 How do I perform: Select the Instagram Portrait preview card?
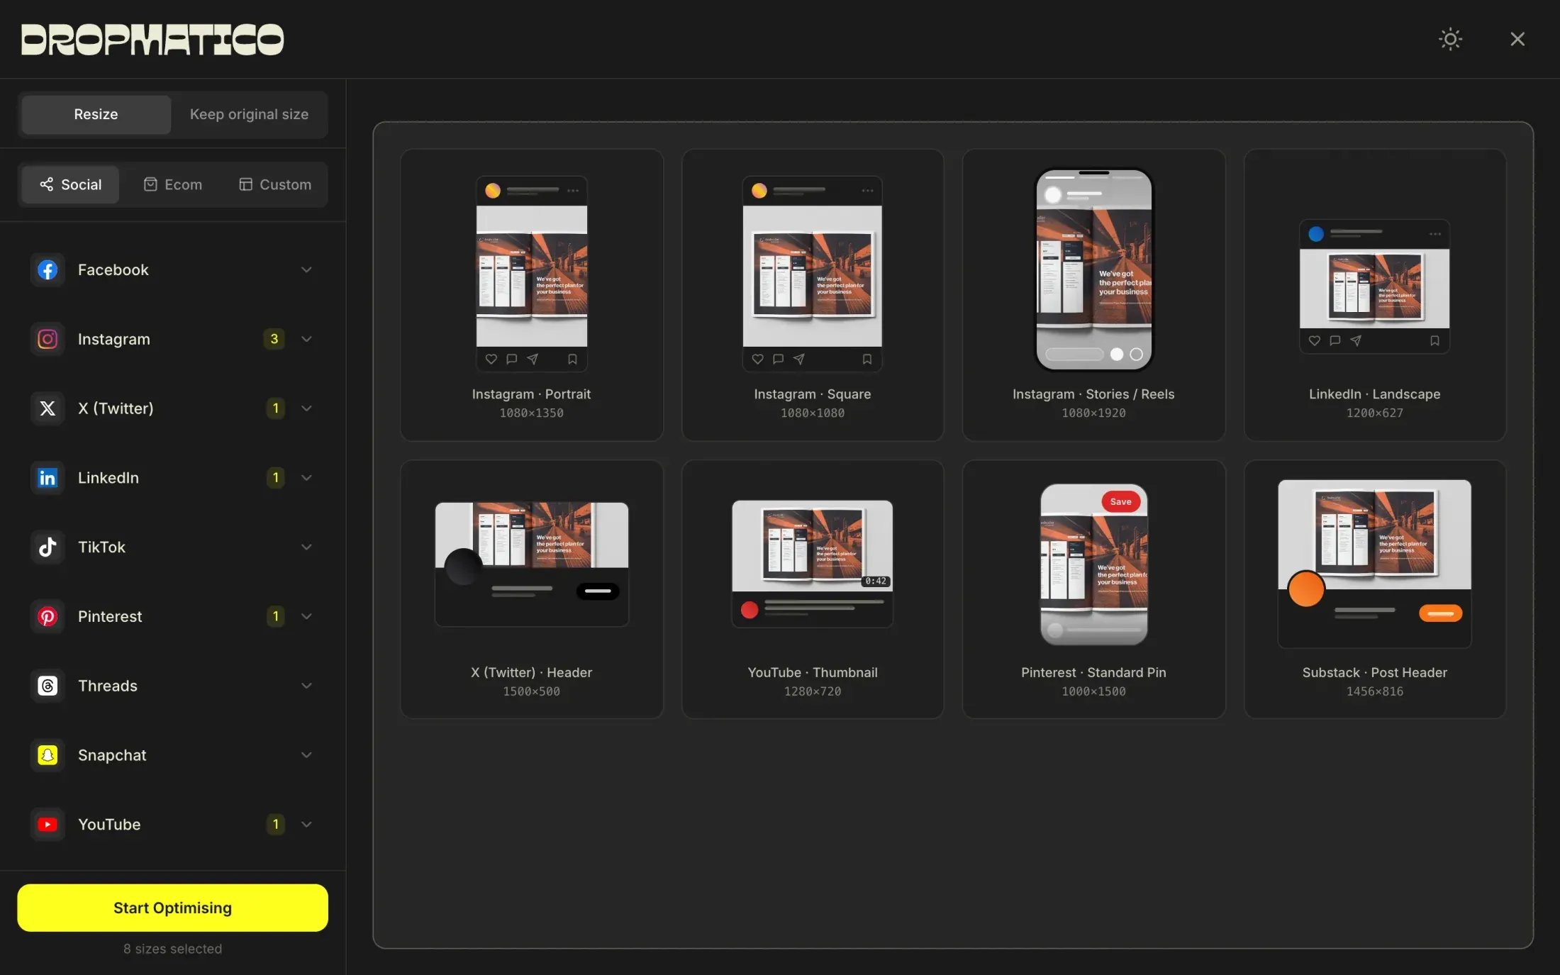tap(531, 295)
